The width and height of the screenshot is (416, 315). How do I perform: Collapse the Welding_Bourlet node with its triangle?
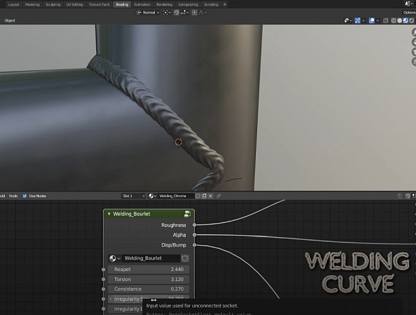[x=109, y=214]
